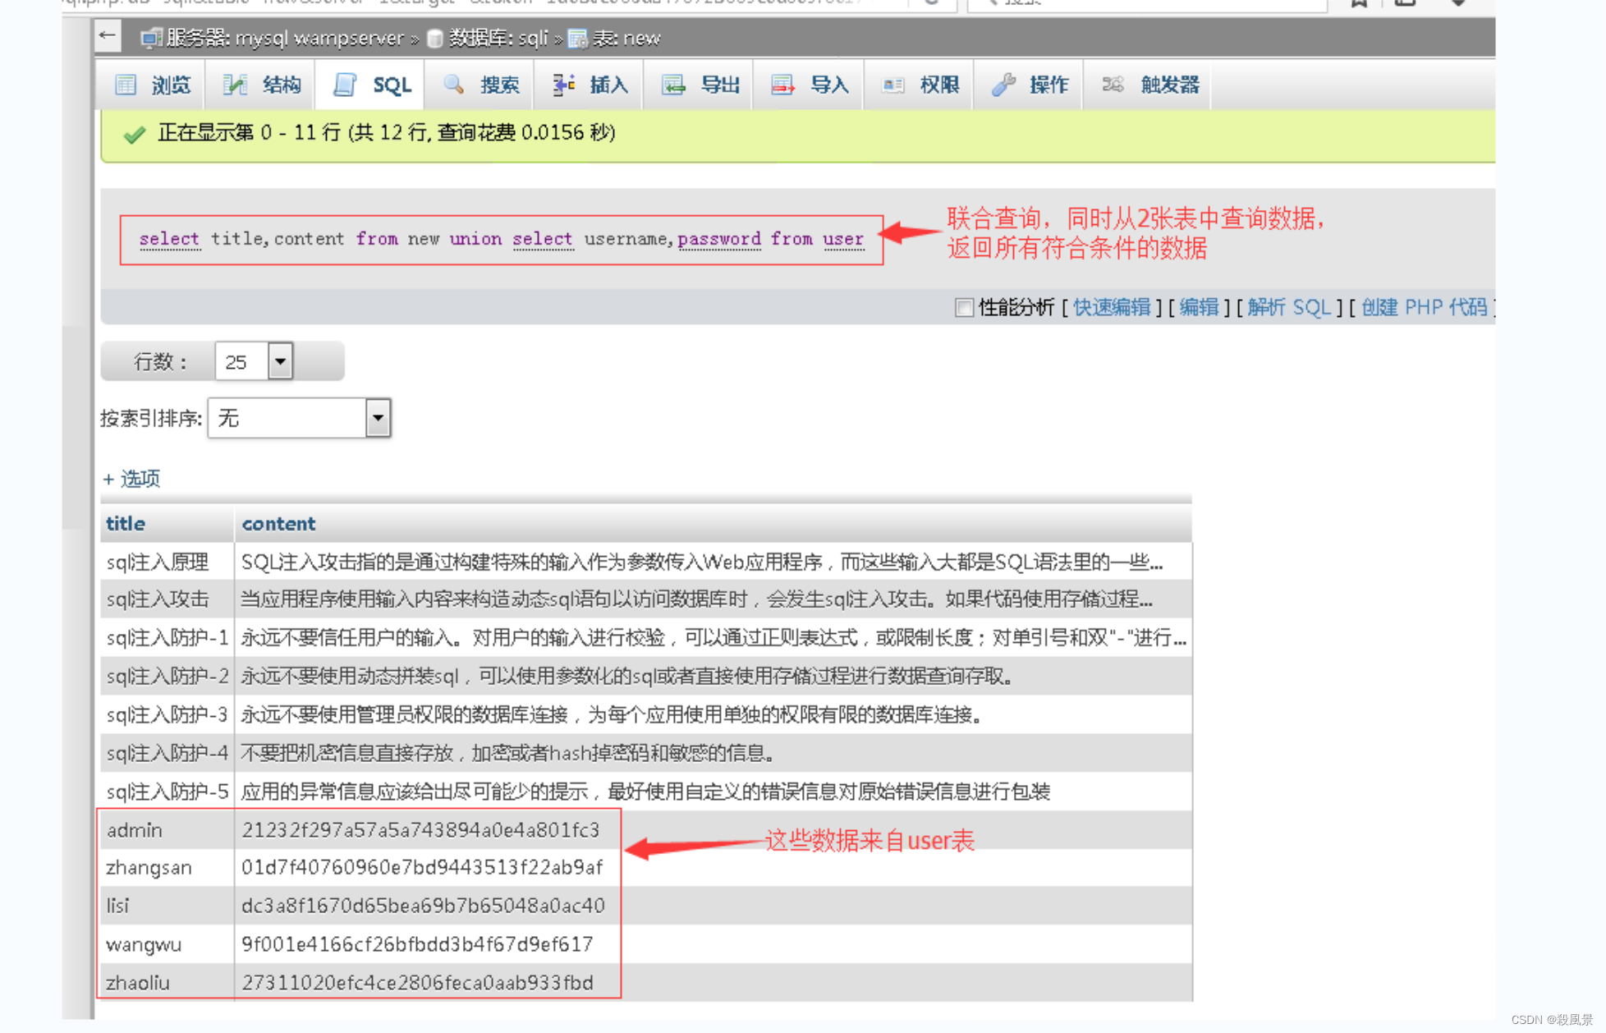Click content cell starting 'SQL注入攻击指的是'

[713, 562]
